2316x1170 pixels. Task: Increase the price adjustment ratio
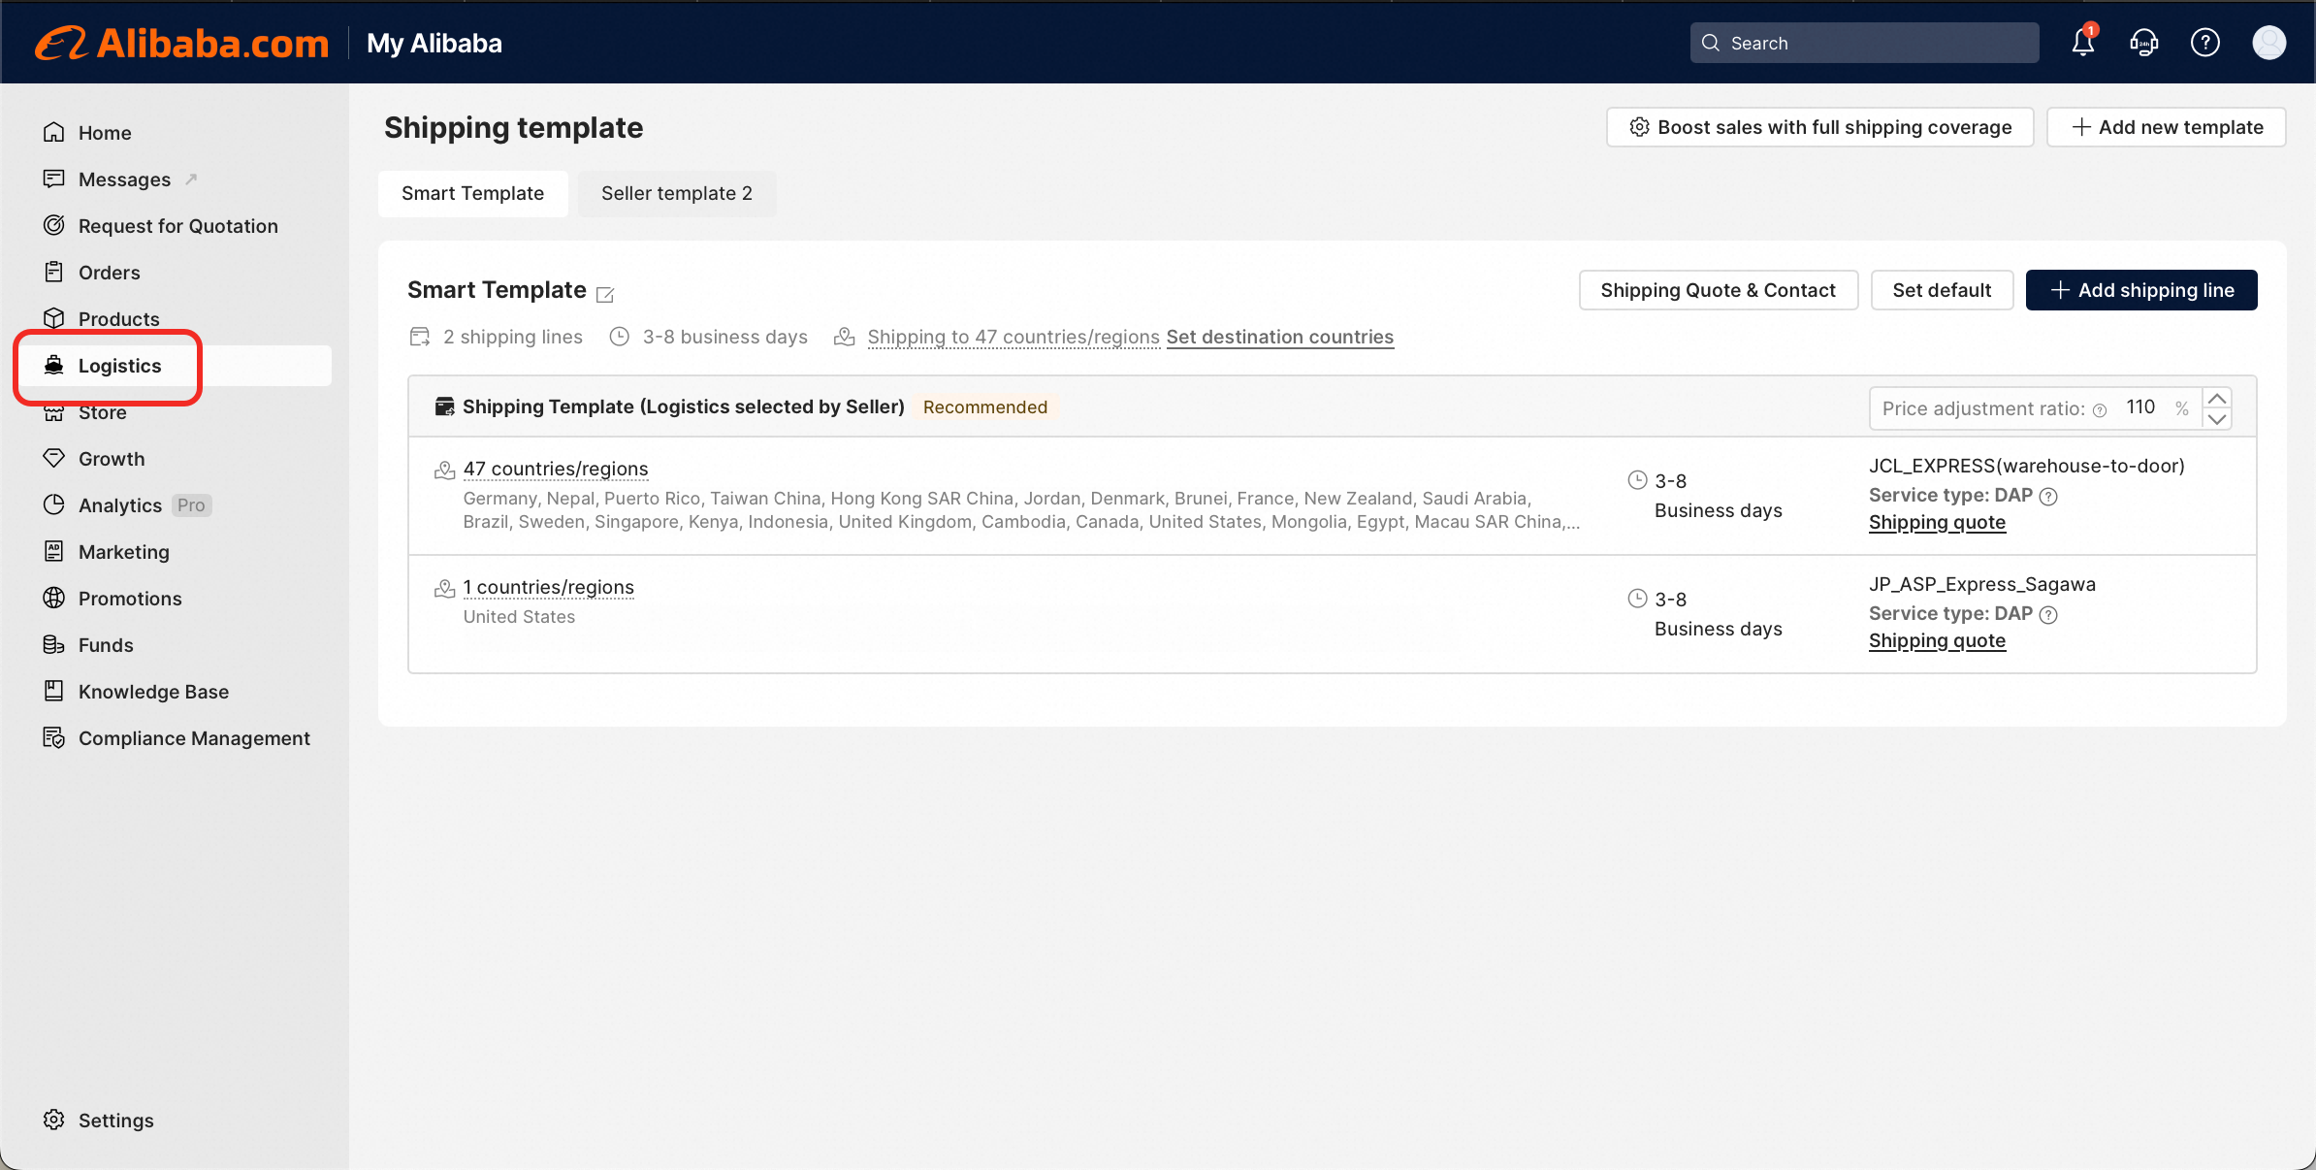[x=2217, y=399]
